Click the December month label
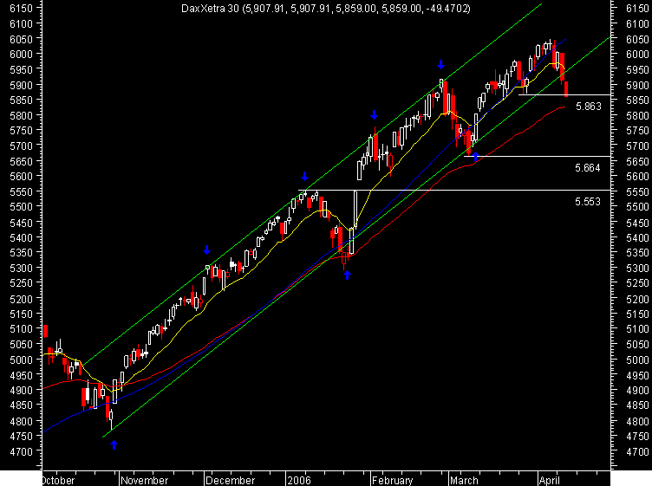Viewport: 652px width, 486px height. pyautogui.click(x=230, y=480)
